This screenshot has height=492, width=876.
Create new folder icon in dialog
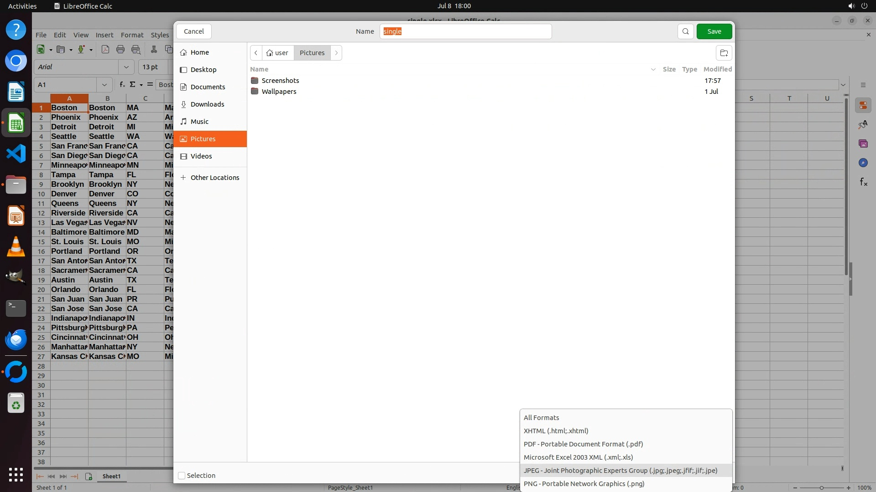pyautogui.click(x=724, y=53)
